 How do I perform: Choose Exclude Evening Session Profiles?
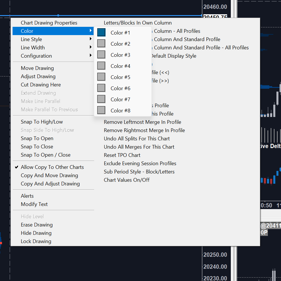(x=140, y=163)
